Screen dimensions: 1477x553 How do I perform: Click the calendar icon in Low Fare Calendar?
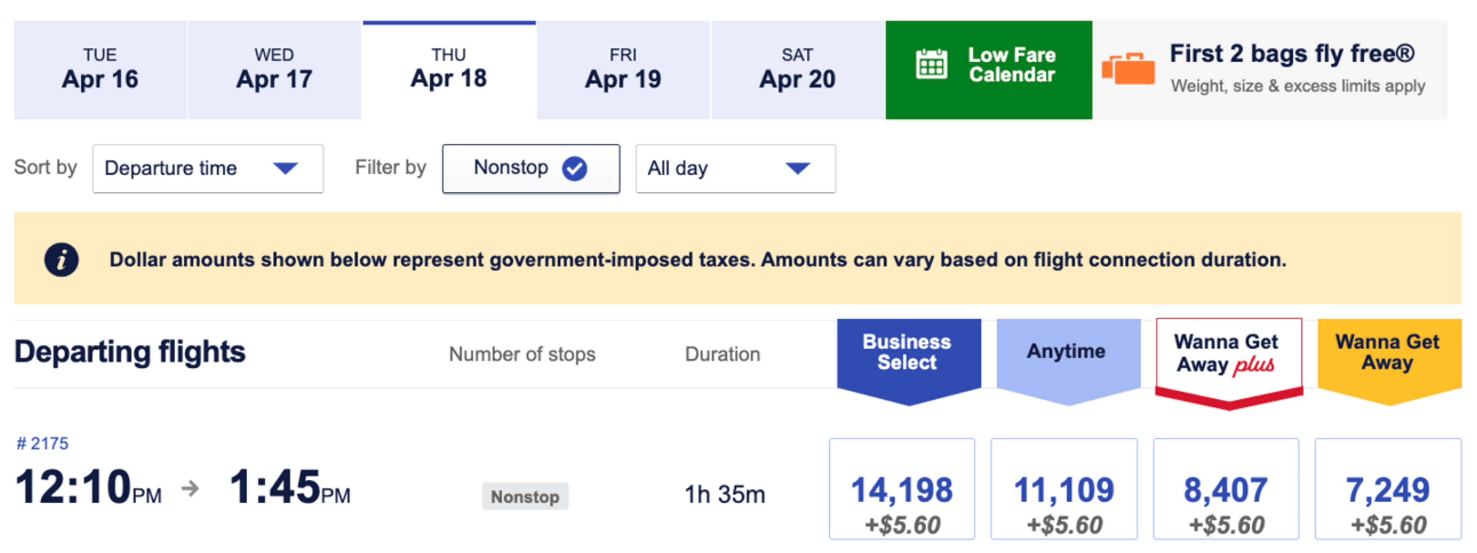point(931,64)
